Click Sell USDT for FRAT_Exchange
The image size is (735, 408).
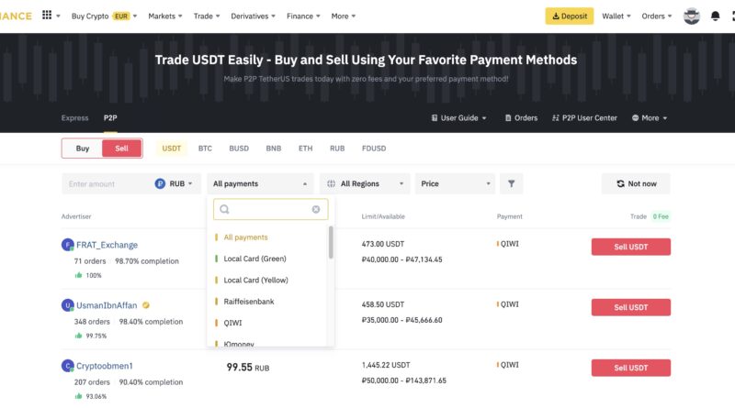point(630,247)
